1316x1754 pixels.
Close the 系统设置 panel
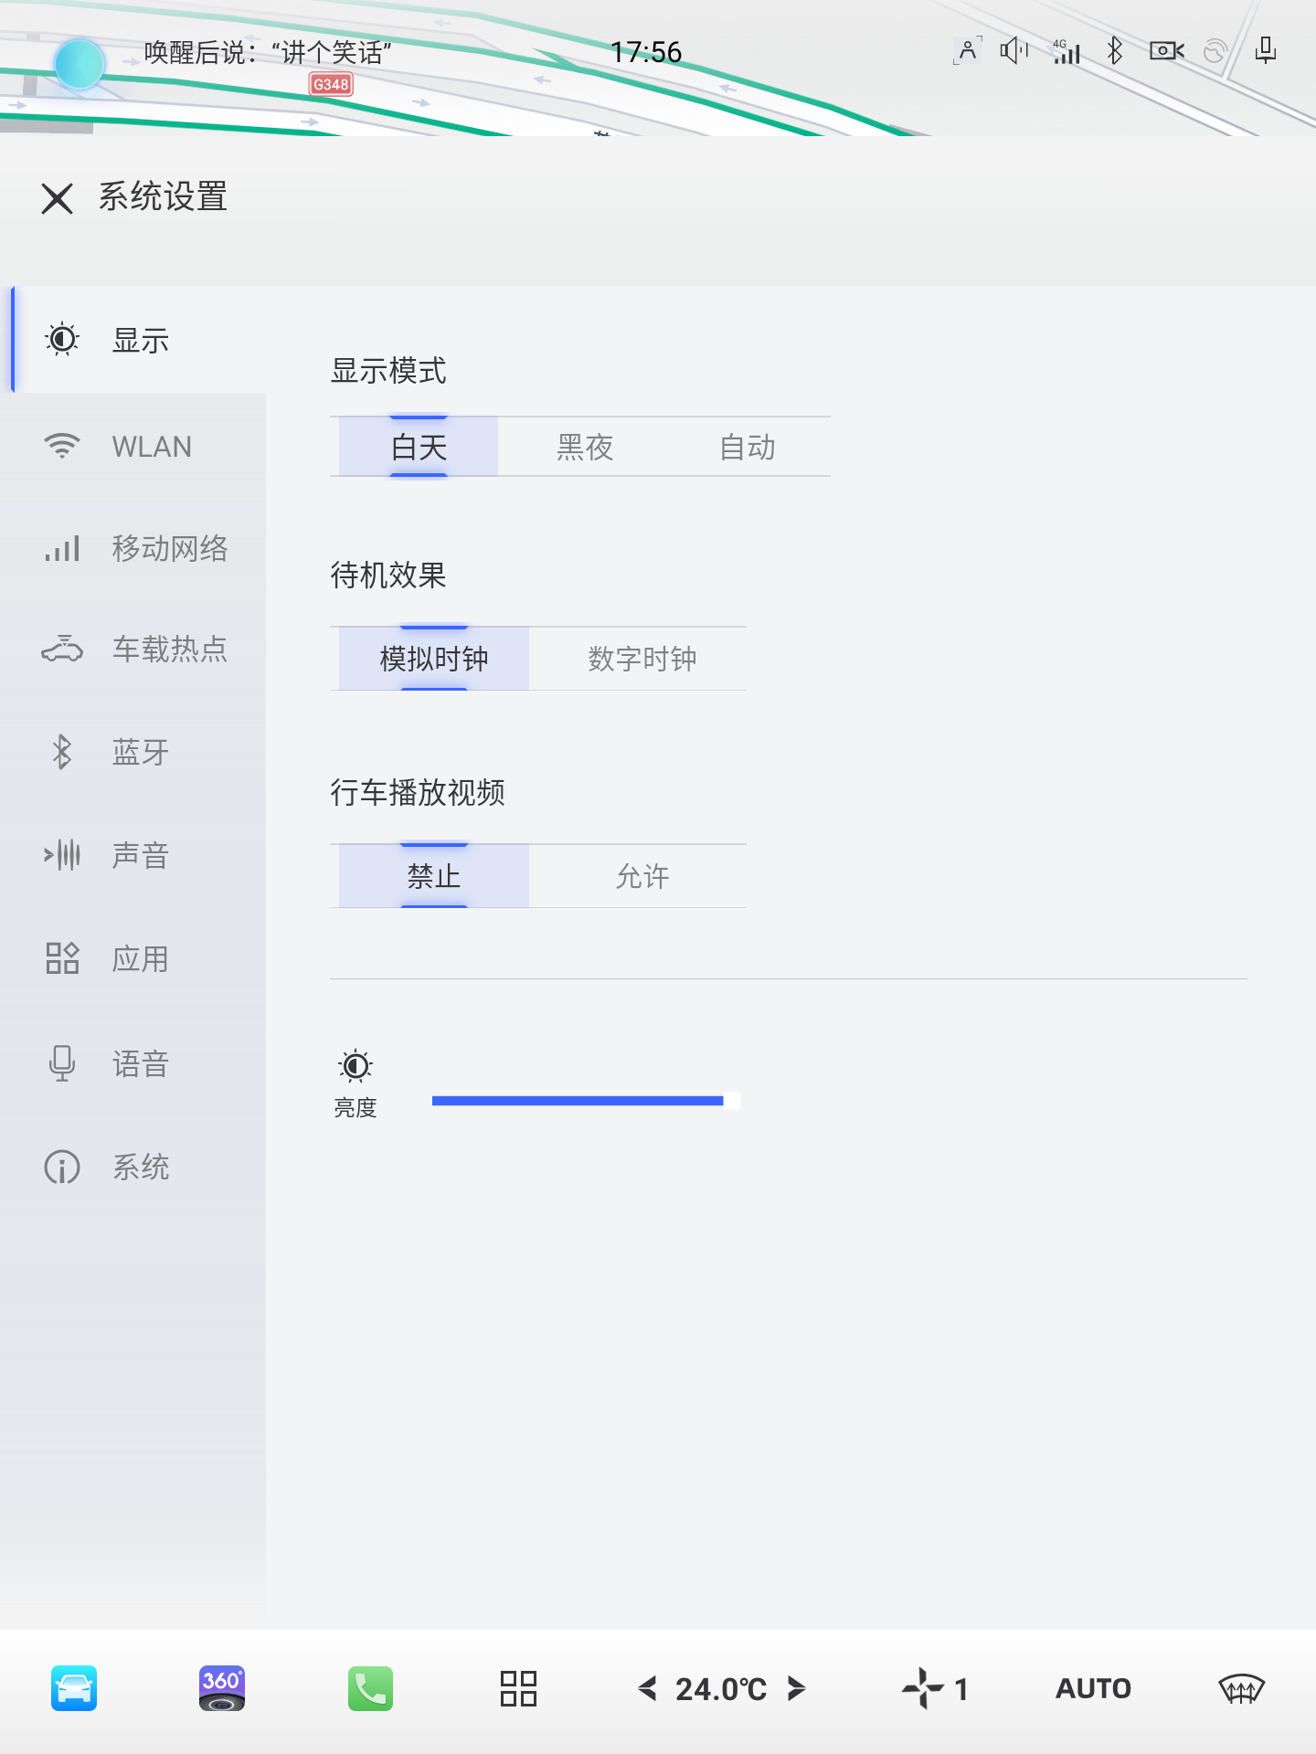point(57,197)
